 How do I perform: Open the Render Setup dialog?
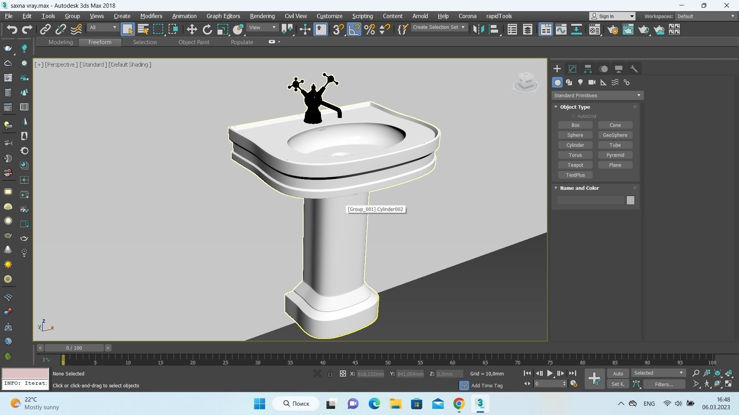point(613,29)
